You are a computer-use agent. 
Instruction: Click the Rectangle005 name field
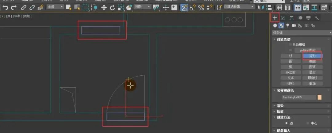pyautogui.click(x=299, y=97)
